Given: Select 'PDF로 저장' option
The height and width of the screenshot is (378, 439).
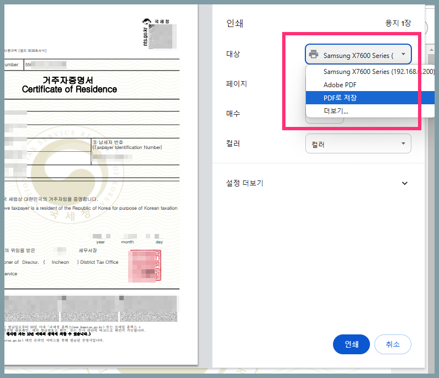Looking at the screenshot, I should tap(370, 98).
